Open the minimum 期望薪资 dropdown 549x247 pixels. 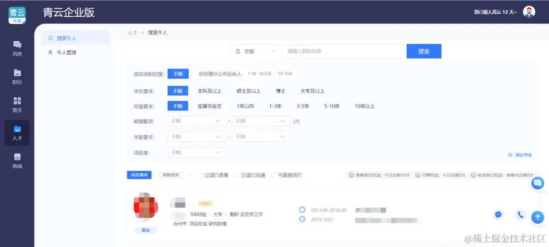197,121
